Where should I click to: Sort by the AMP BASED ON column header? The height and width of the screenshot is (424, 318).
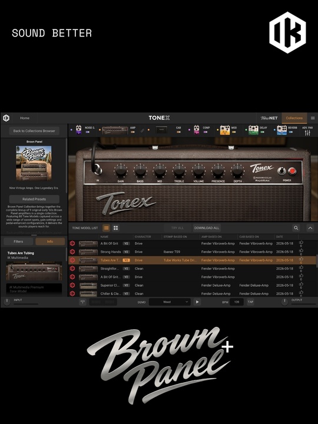tap(211, 237)
